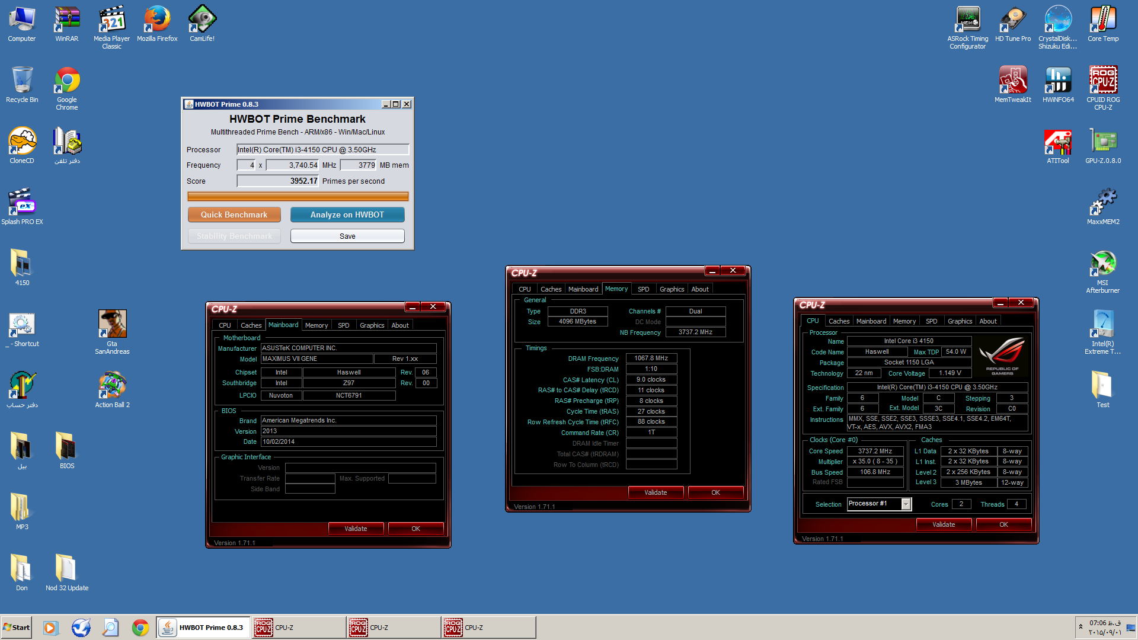Open the Mozilla Firefox desktop shortcut
The image size is (1138, 640).
[157, 24]
